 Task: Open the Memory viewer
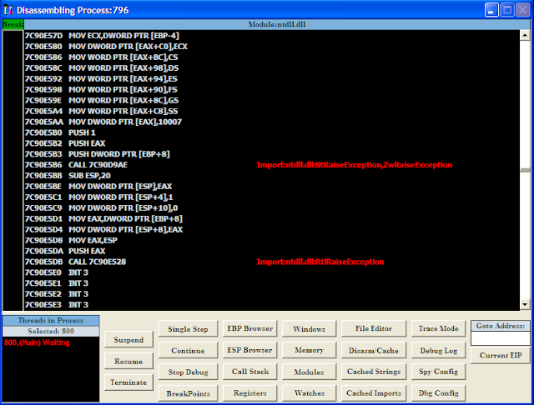click(x=310, y=350)
